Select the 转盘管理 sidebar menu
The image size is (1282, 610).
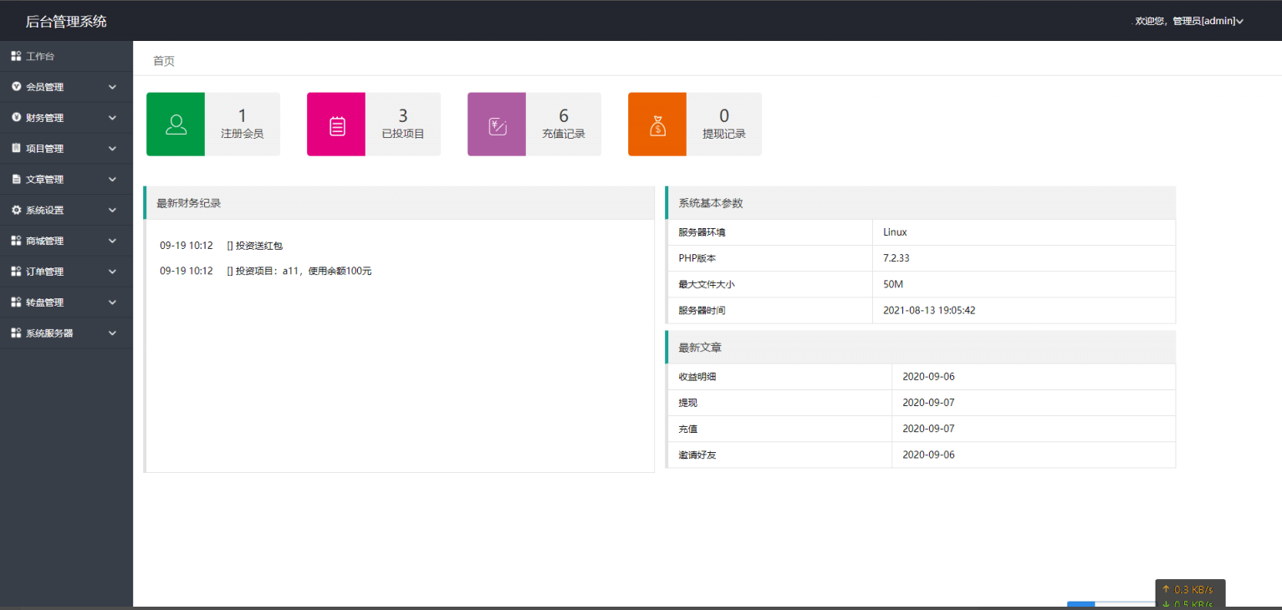tap(45, 302)
